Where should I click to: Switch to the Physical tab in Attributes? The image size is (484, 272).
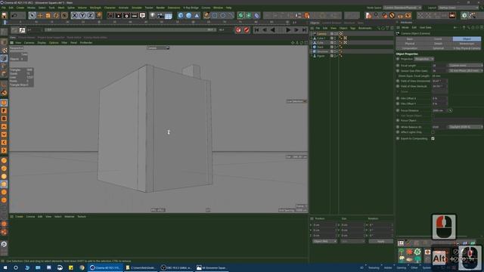[410, 44]
